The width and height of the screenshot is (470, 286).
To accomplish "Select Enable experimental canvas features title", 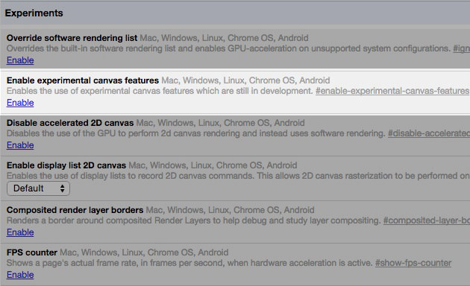I will [x=83, y=80].
